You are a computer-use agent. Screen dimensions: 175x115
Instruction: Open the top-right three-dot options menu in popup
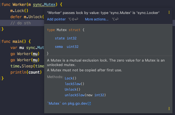click(169, 13)
